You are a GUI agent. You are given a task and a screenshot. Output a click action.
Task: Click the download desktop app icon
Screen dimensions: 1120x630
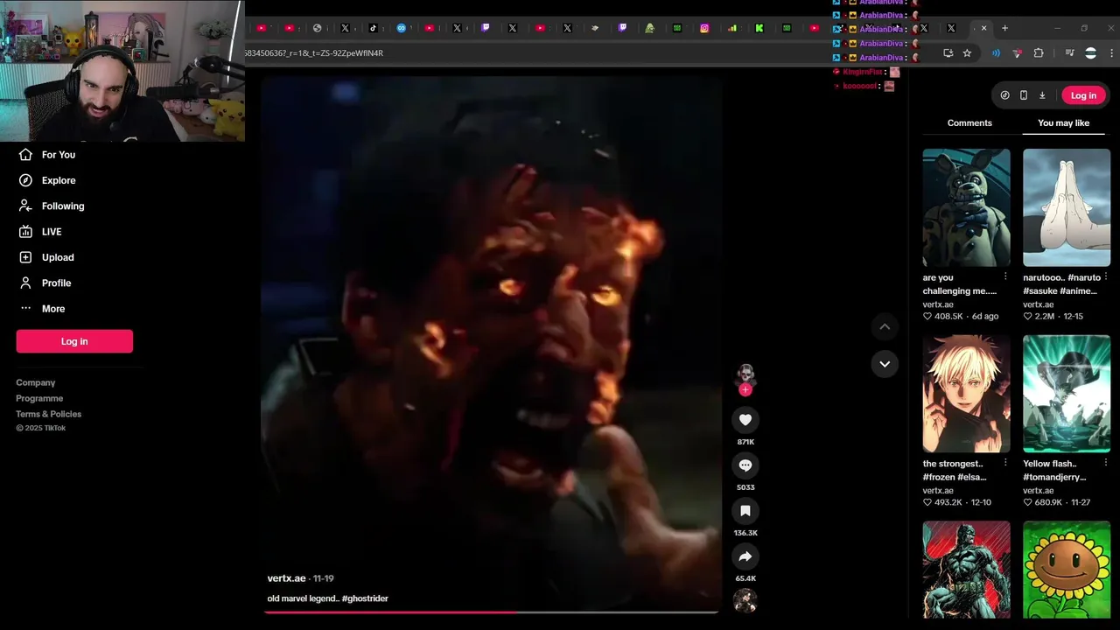tap(1042, 95)
